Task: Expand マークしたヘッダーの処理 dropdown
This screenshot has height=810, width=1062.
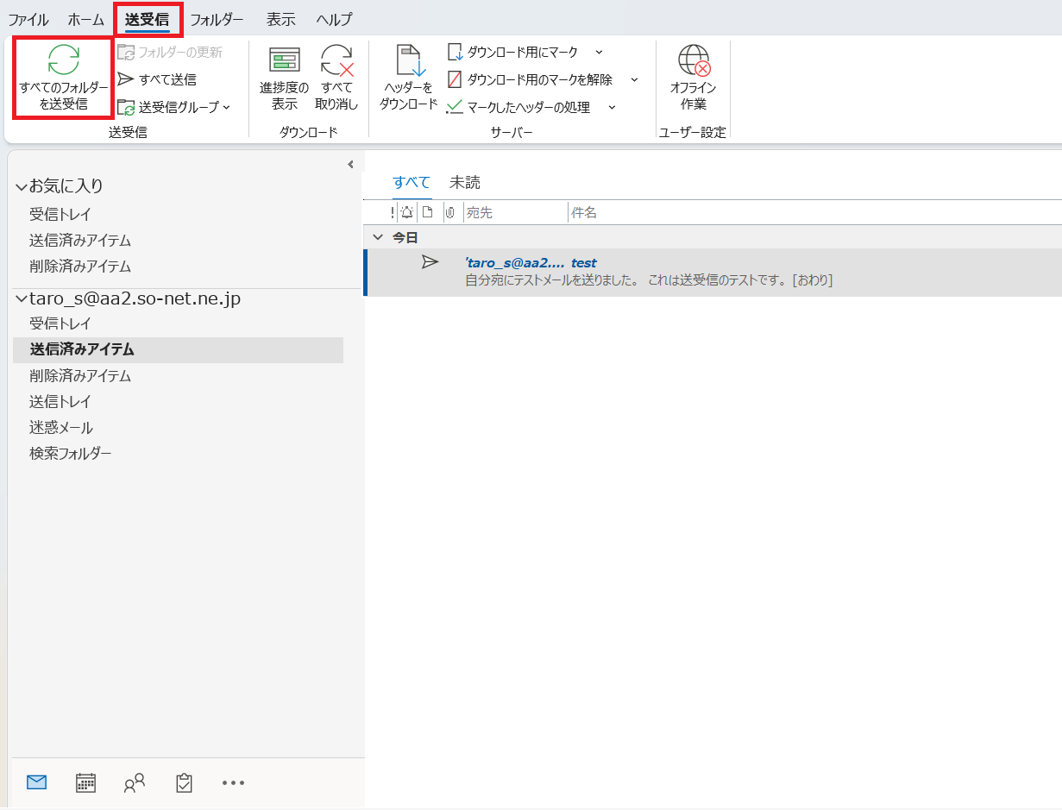Action: [x=612, y=108]
